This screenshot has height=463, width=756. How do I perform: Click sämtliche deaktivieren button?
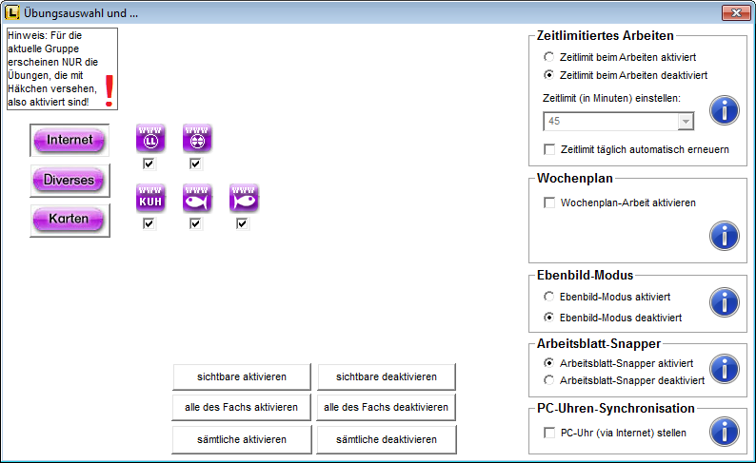[x=386, y=439]
